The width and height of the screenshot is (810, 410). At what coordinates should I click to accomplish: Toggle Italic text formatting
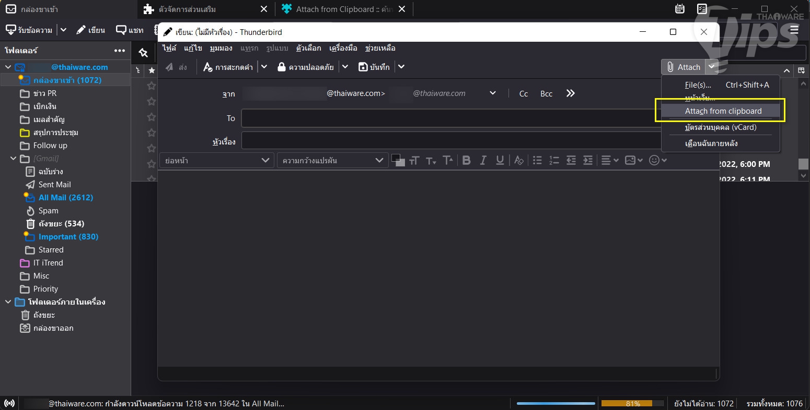pyautogui.click(x=483, y=161)
